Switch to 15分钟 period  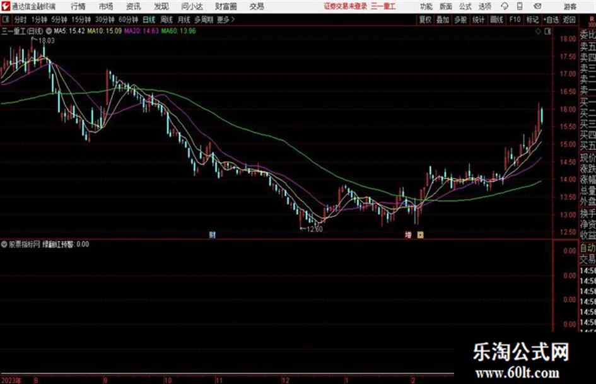(81, 20)
